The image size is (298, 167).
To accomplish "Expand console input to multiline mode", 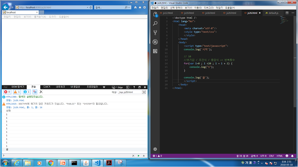I will 144,156.
